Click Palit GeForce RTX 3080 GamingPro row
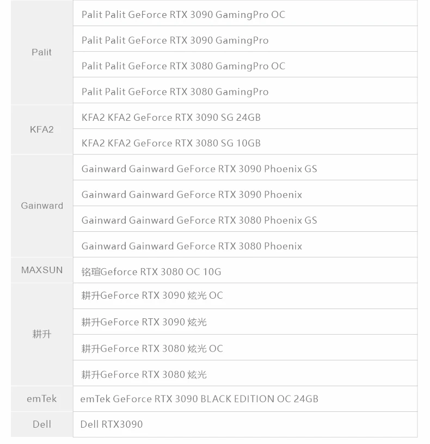Image resolution: width=430 pixels, height=444 pixels. [x=175, y=91]
